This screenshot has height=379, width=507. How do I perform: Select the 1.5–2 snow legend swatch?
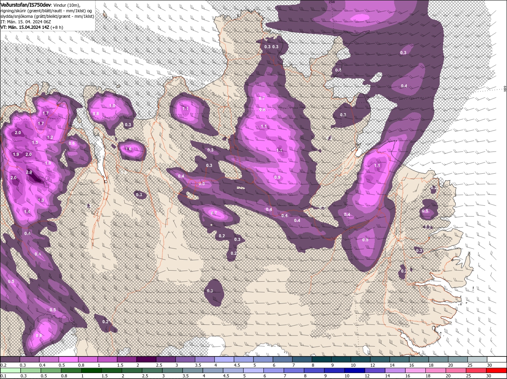point(127,359)
